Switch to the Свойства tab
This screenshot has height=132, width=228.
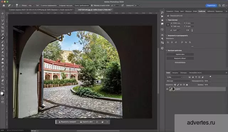pos(202,11)
